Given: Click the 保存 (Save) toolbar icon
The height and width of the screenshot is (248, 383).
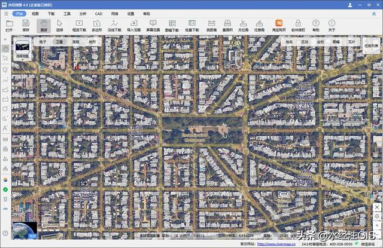Looking at the screenshot, I should coord(26,25).
